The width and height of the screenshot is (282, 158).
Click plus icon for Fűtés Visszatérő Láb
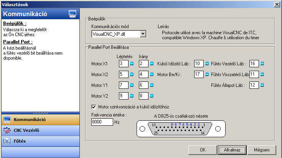coord(262,75)
